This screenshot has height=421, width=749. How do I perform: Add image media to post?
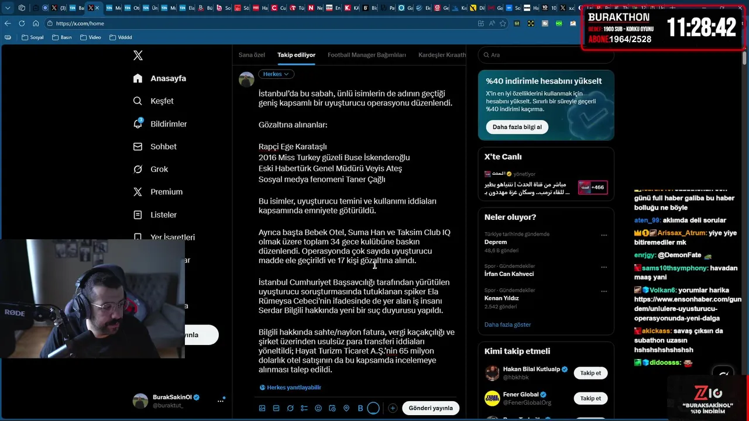point(262,408)
